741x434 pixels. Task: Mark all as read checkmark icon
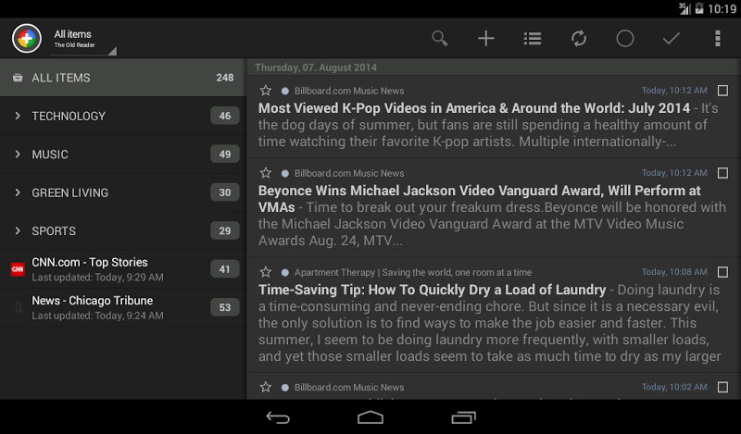pos(671,38)
